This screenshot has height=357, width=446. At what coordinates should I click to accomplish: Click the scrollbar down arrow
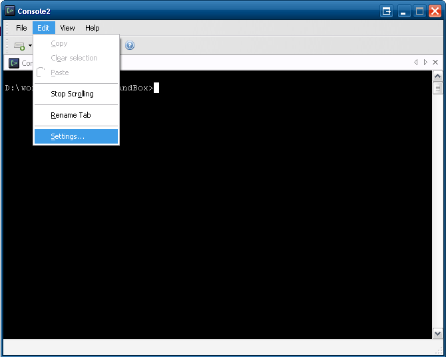coord(437,334)
